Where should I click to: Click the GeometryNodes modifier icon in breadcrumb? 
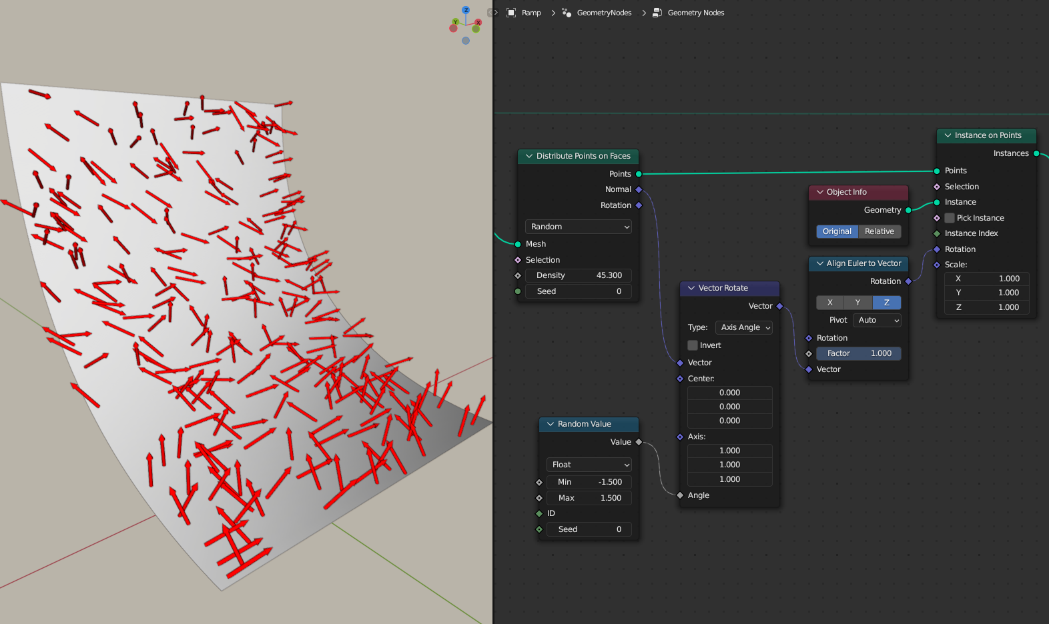(x=567, y=13)
